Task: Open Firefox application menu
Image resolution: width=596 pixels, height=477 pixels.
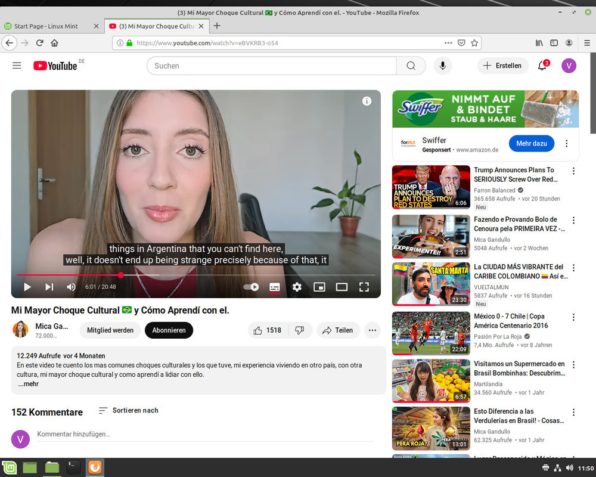Action: [587, 43]
